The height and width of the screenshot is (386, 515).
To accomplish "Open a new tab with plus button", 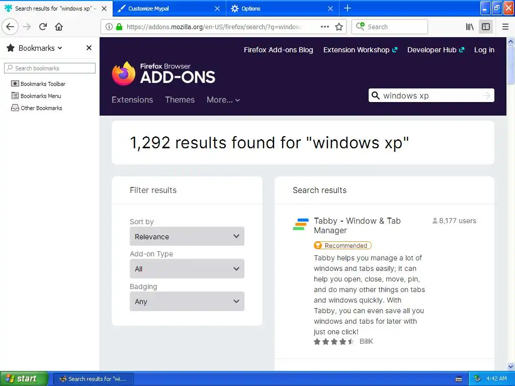I will [347, 8].
